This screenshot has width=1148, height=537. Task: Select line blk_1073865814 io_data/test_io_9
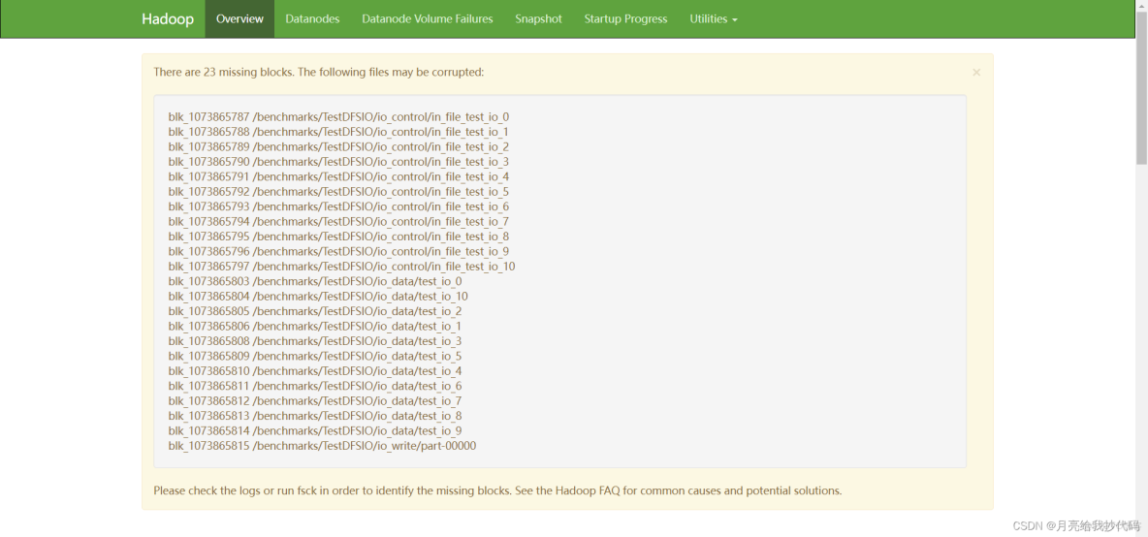315,431
